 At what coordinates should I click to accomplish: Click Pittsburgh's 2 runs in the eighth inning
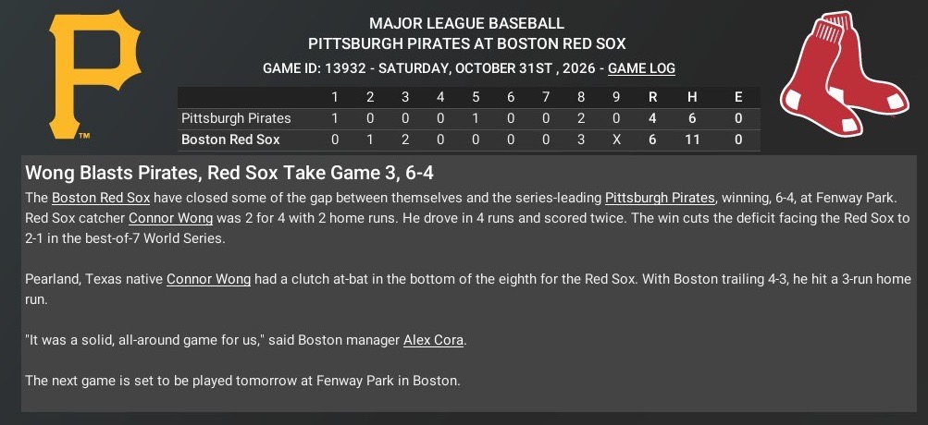[581, 118]
